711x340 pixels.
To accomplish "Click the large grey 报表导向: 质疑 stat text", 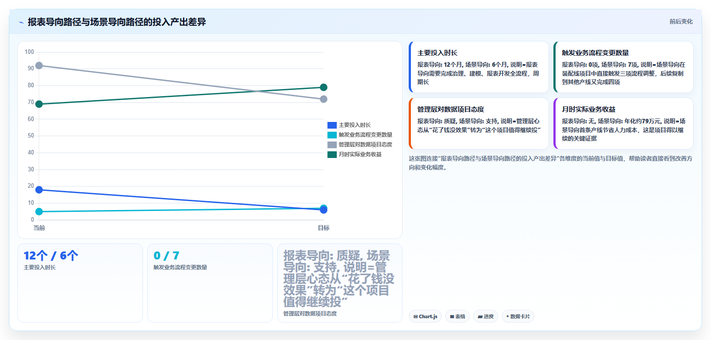I will [x=339, y=279].
